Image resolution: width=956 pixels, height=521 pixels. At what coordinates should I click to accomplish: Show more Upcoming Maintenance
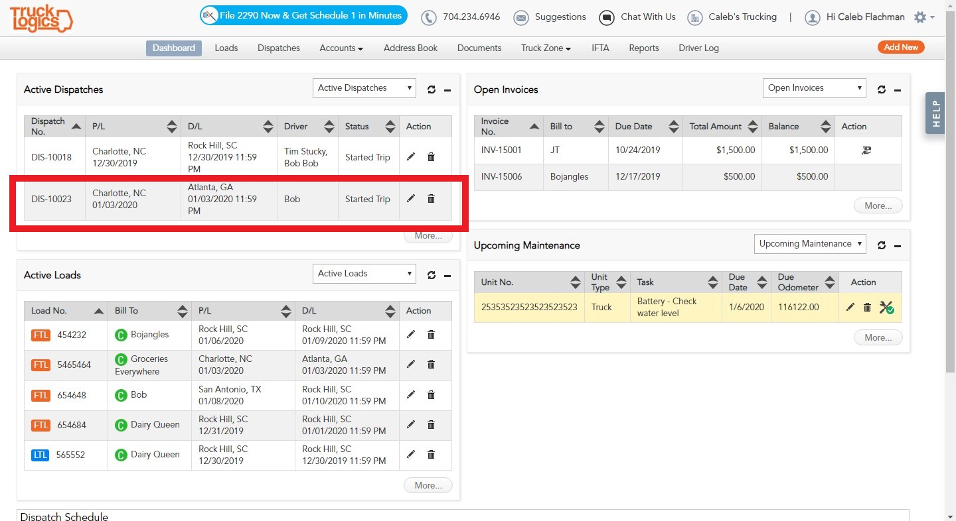[x=878, y=337]
